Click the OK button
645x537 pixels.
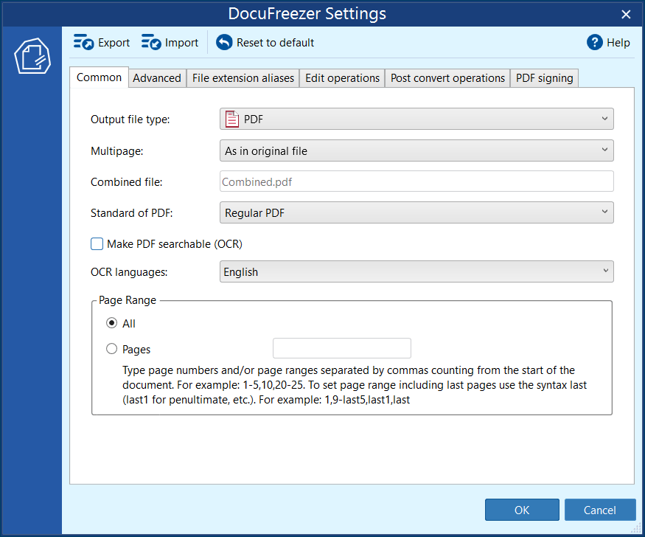point(522,510)
